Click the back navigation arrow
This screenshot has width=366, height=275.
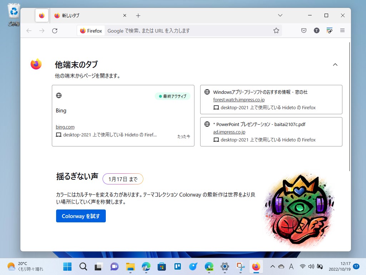point(29,31)
